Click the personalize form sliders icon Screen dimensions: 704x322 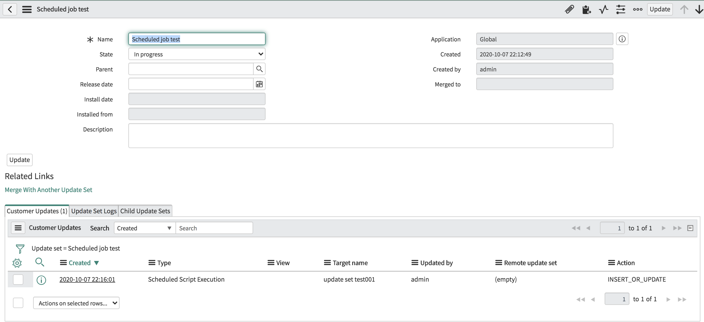(x=621, y=9)
